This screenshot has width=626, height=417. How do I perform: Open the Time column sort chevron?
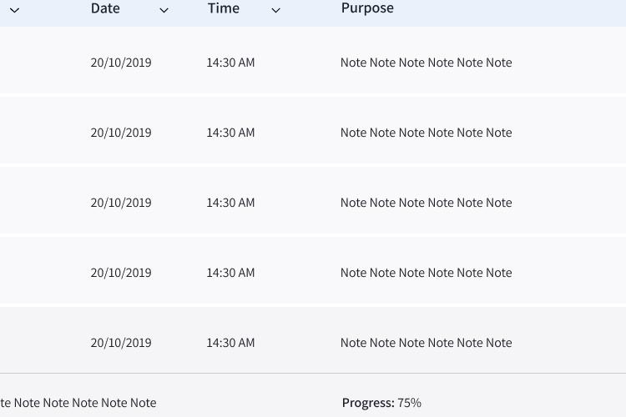276,10
